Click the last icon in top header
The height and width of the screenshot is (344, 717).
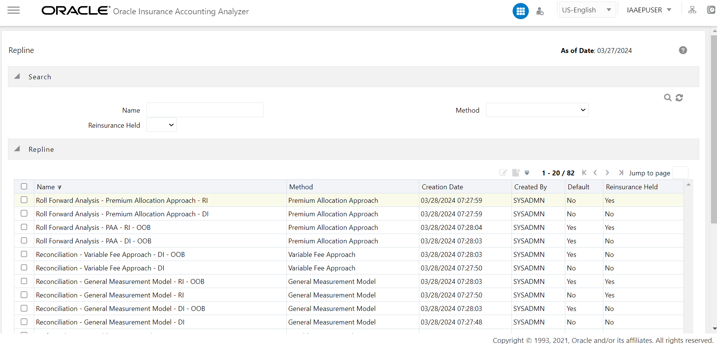coord(711,10)
